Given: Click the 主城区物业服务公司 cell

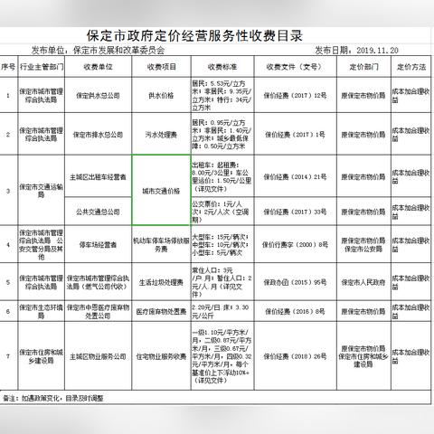Looking at the screenshot, I should (x=98, y=356).
